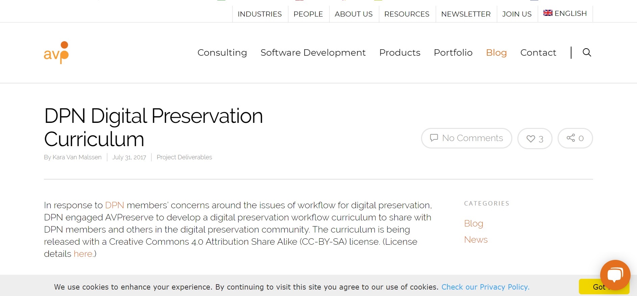Click the Project Deliverables category link

[x=184, y=157]
